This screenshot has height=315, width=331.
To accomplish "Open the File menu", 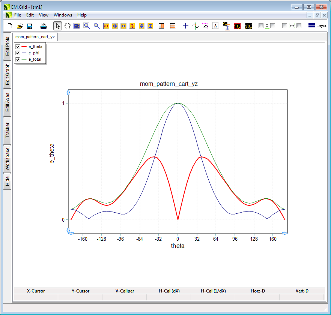I will 18,15.
